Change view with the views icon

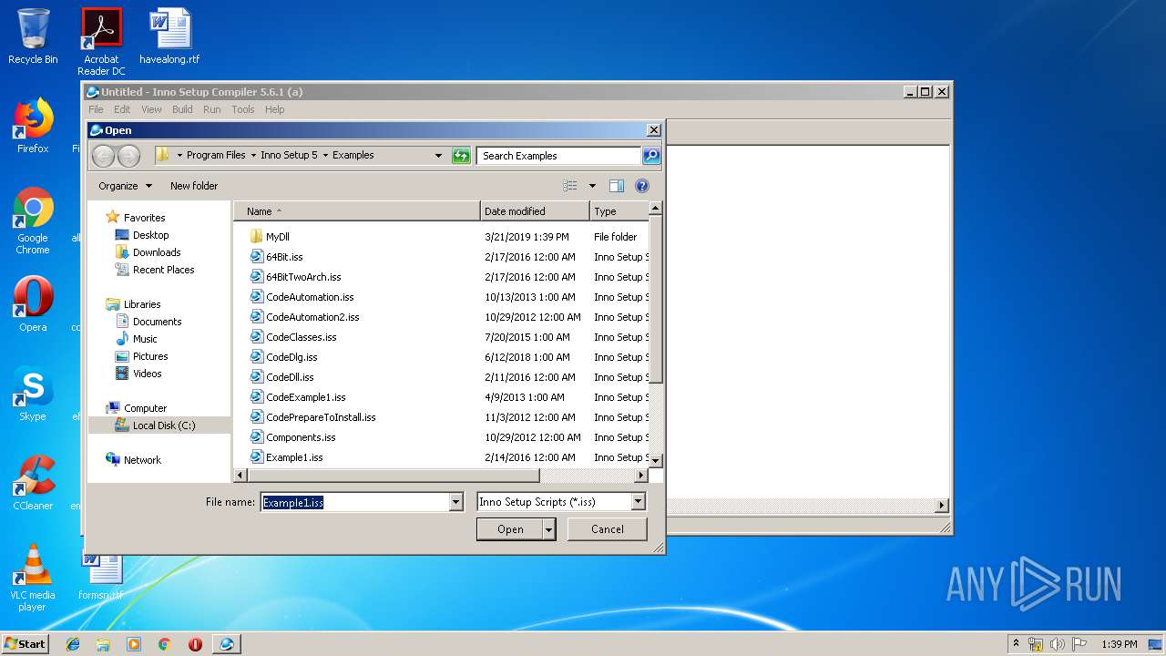point(570,186)
